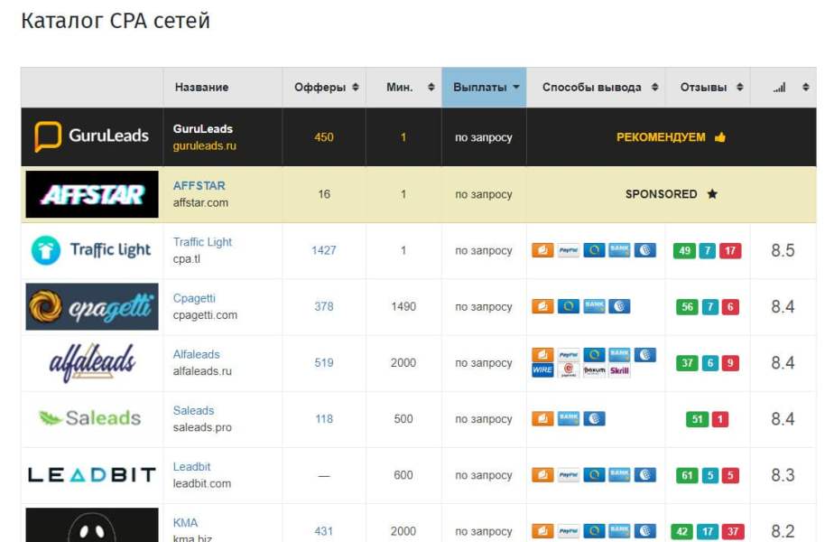Click the blue 17 reviews badge for KMA
The width and height of the screenshot is (834, 542).
708,531
